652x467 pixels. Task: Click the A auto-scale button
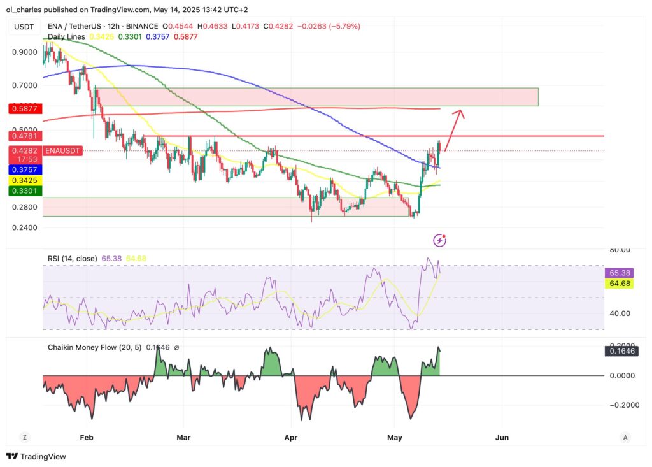pos(625,437)
